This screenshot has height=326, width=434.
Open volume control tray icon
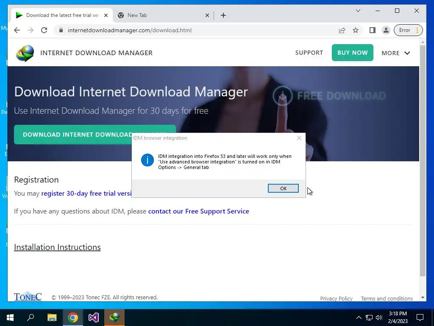[379, 318]
